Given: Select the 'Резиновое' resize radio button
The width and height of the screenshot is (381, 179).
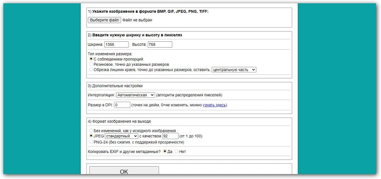Looking at the screenshot, I should pyautogui.click(x=92, y=64).
